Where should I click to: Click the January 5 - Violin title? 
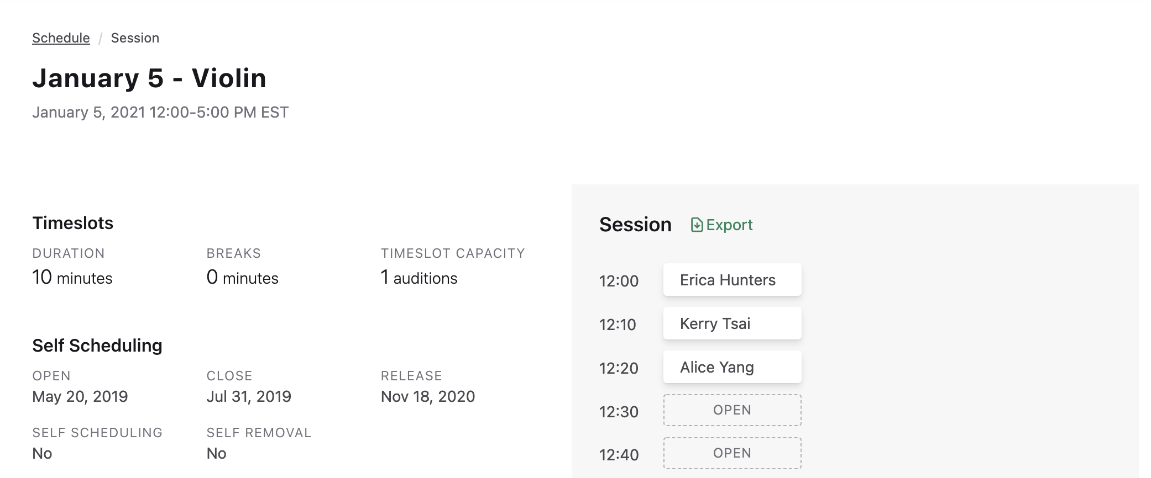pos(149,78)
